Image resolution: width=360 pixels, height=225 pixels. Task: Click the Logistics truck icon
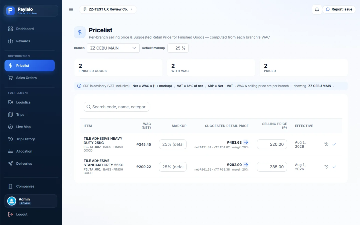[x=10, y=102]
